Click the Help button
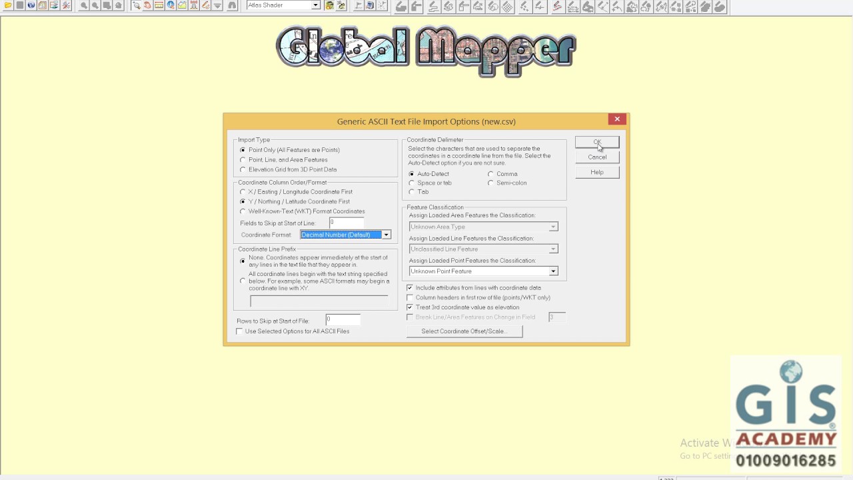The width and height of the screenshot is (853, 480). (x=597, y=172)
